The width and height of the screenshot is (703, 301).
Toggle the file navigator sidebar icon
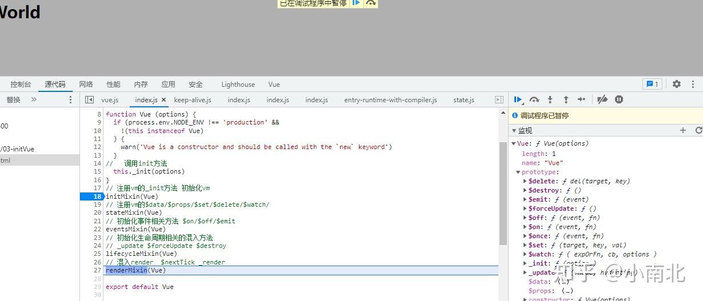coord(89,99)
